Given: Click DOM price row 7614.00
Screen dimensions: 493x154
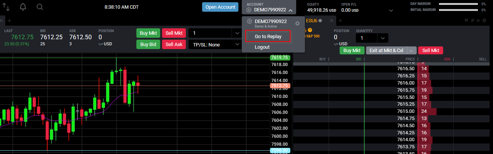Looking at the screenshot, I should click(406, 140).
